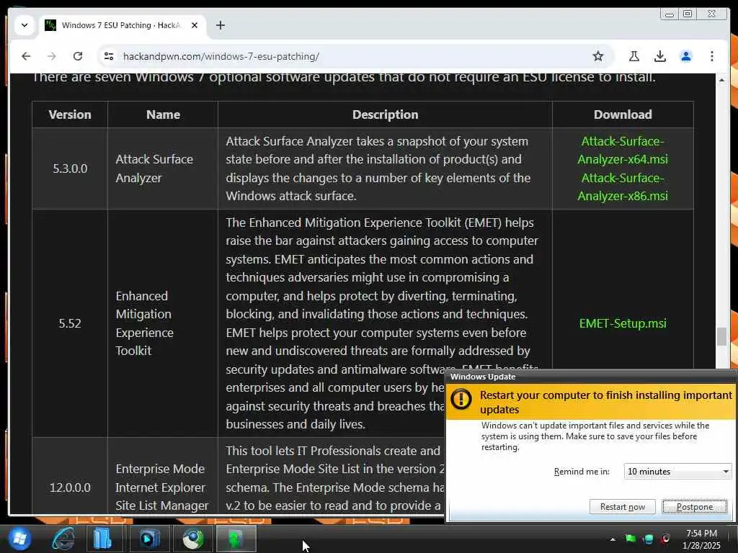Click the Download column header
Screen dimensions: 738x553
click(622, 114)
